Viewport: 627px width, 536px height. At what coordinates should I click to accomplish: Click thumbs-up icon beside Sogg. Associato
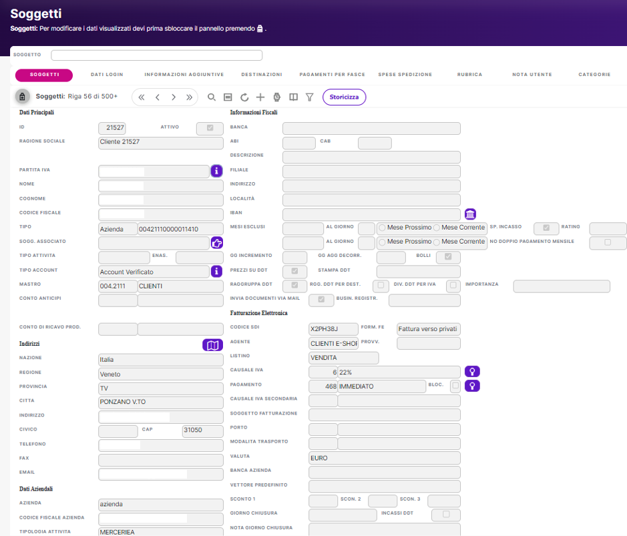click(217, 242)
